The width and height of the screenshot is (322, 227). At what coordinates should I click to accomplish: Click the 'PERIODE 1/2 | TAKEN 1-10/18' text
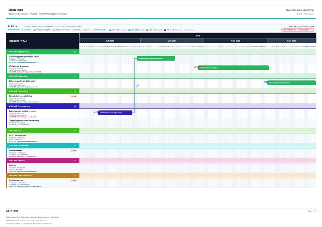tap(301, 26)
